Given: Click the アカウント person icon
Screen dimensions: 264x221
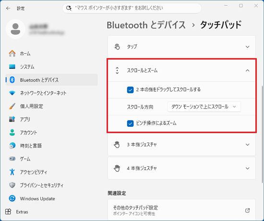Looking at the screenshot, I should 12,132.
